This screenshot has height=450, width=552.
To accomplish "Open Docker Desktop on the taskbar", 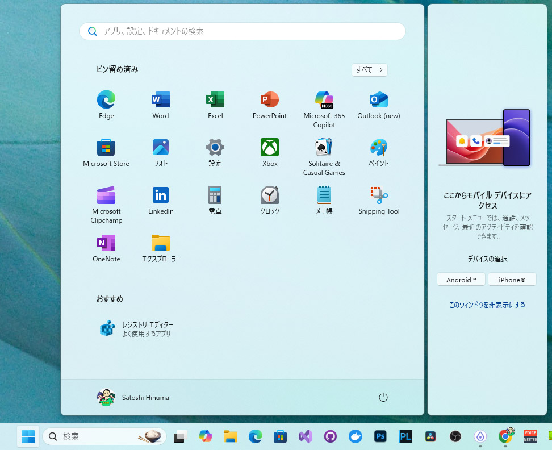I will pos(355,436).
